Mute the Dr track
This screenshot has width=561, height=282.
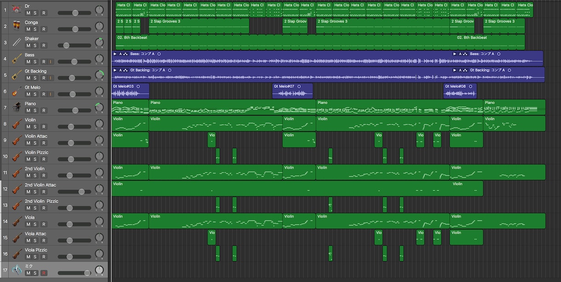click(x=28, y=13)
